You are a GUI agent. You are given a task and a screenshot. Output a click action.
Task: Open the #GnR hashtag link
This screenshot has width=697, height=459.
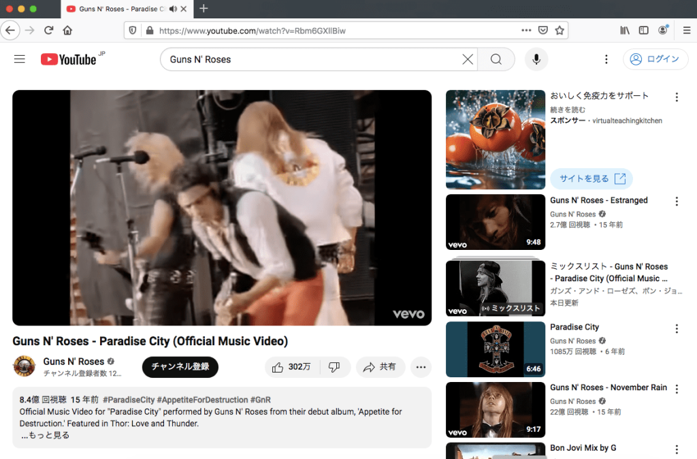(x=261, y=400)
